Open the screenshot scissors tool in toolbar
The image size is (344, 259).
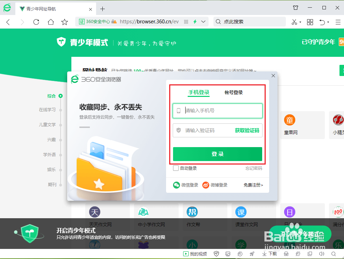pyautogui.click(x=294, y=22)
